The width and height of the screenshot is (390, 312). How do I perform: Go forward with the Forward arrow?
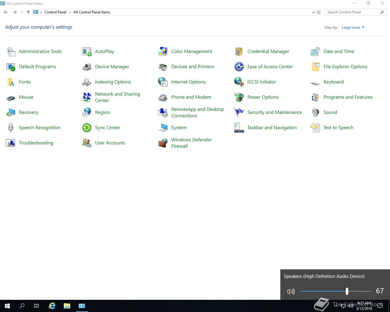(15, 12)
